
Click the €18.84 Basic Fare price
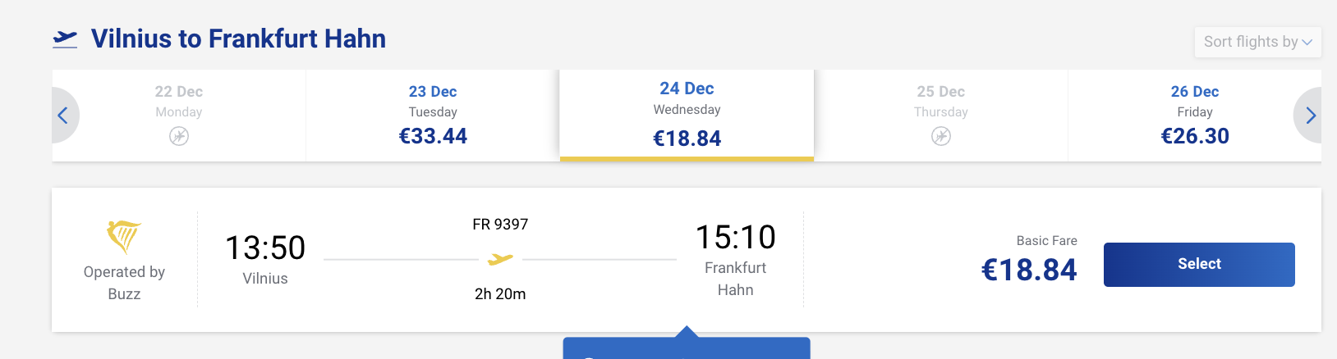click(x=1029, y=270)
